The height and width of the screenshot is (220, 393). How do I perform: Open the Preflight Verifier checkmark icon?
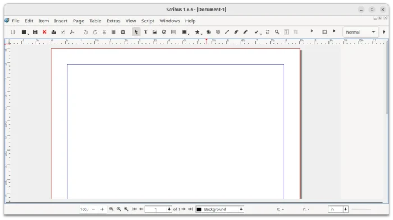coord(63,32)
